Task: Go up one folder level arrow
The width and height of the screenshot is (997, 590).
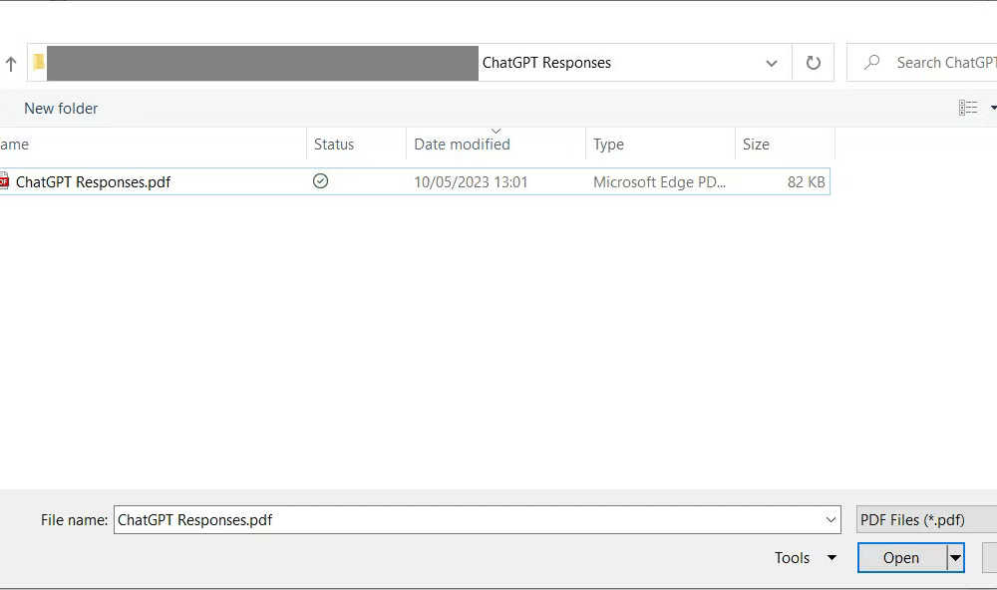Action: point(11,63)
